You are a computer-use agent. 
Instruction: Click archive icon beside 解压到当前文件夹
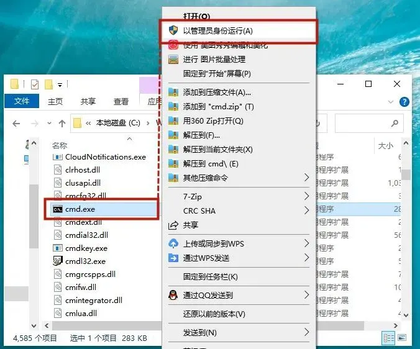click(173, 149)
